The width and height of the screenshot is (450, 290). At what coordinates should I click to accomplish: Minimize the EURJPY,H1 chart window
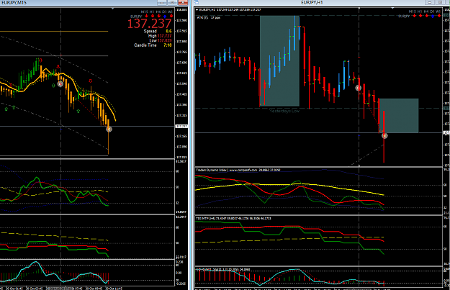pos(429,2)
